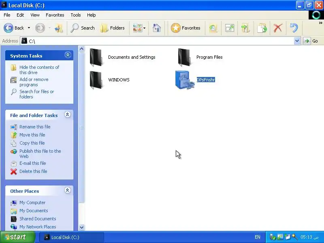
Task: Open the Help menu
Action: [92, 15]
